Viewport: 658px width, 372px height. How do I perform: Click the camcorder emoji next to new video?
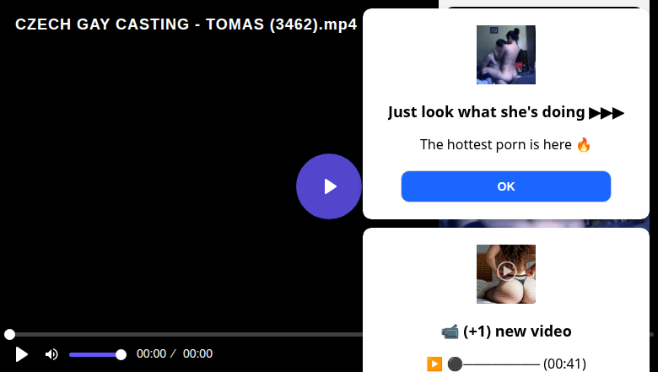click(x=450, y=332)
